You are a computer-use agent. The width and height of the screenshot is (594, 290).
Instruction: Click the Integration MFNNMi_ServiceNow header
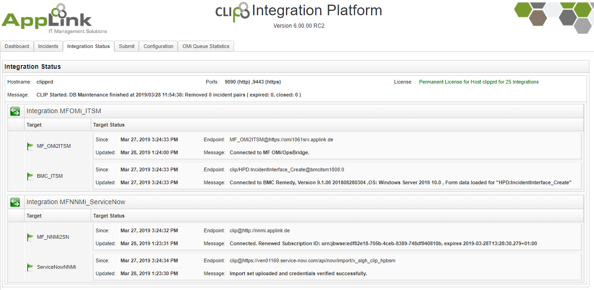(x=76, y=202)
